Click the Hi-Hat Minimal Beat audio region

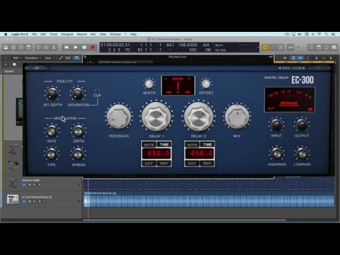click(209, 200)
